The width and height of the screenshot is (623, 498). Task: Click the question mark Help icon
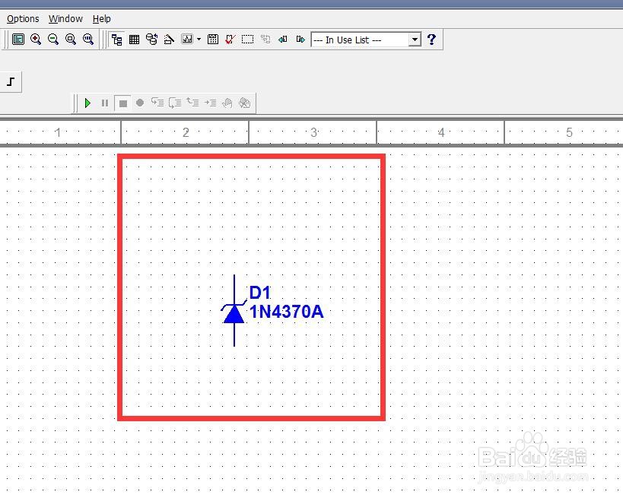[x=431, y=40]
